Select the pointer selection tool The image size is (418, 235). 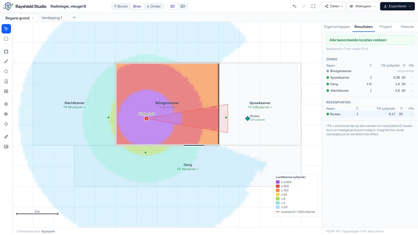tap(6, 29)
